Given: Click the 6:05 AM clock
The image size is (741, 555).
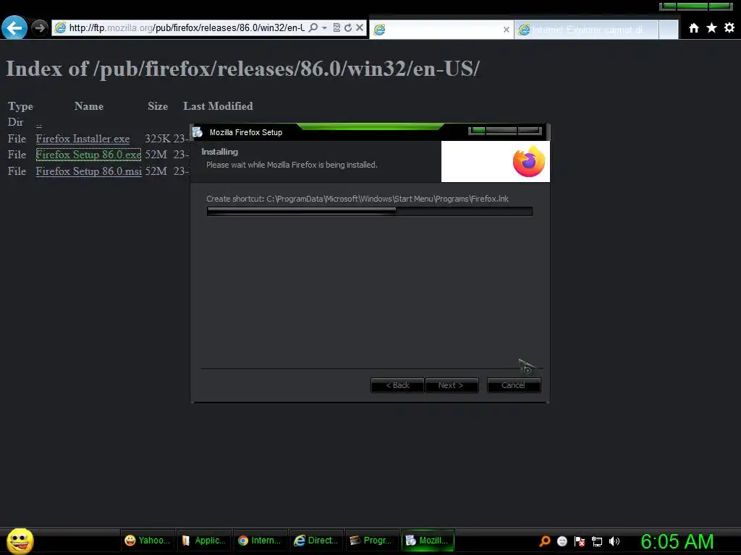Looking at the screenshot, I should (677, 541).
